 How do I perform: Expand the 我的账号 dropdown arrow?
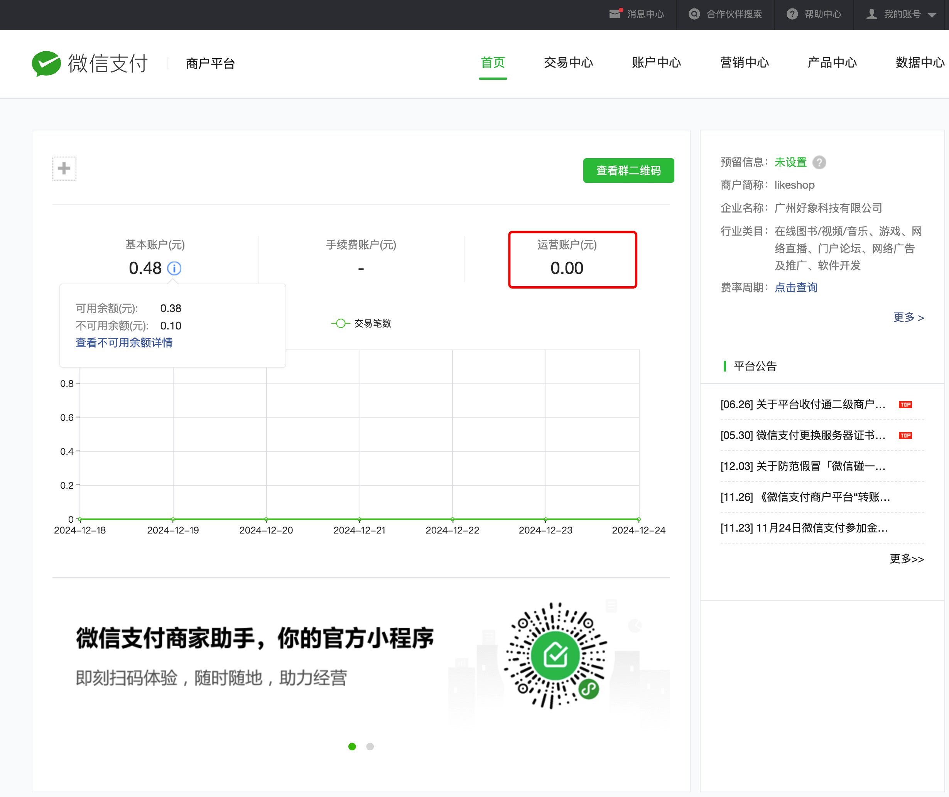pyautogui.click(x=932, y=15)
